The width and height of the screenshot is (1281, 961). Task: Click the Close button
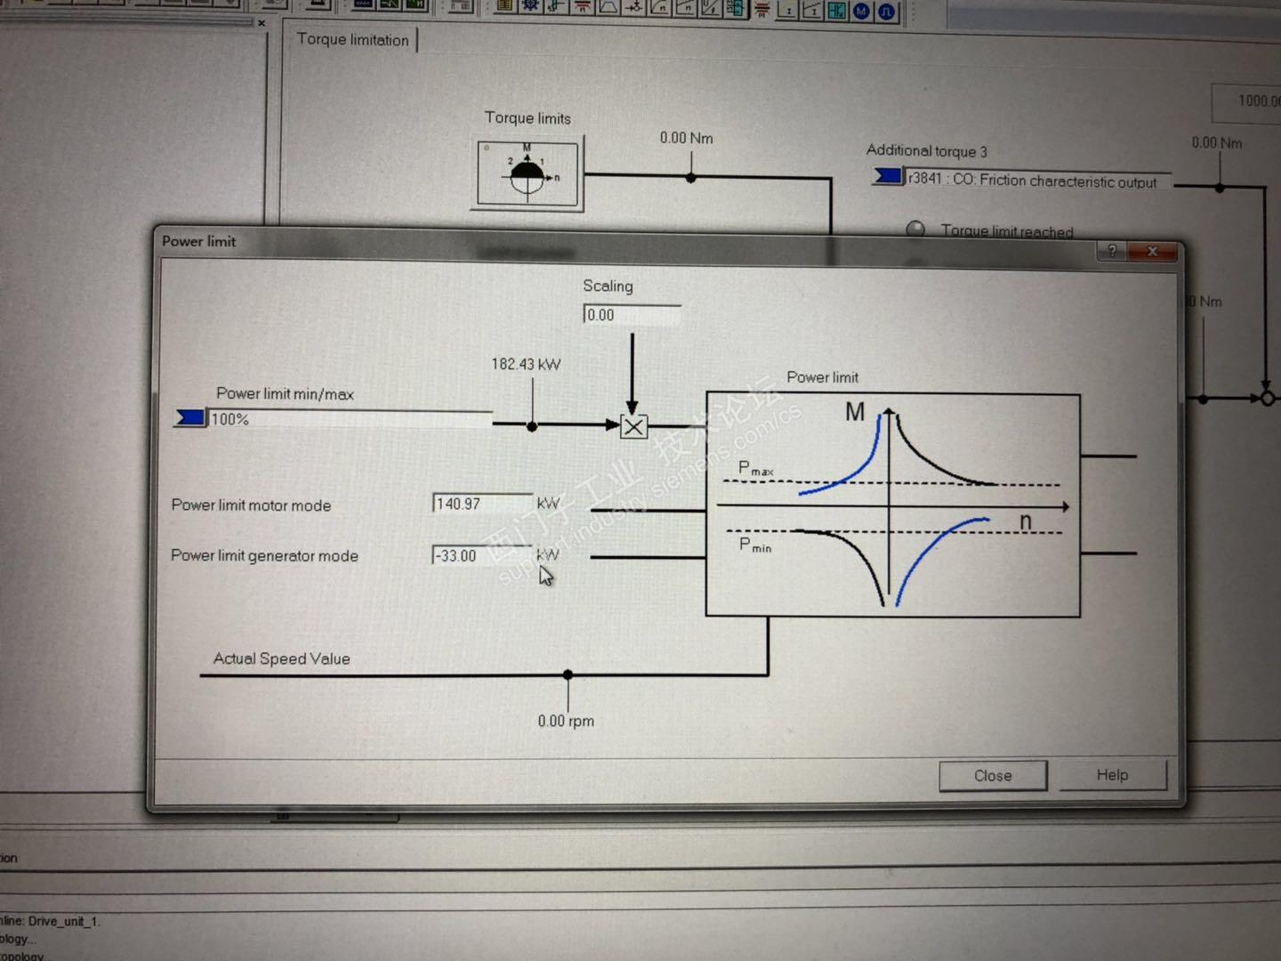pyautogui.click(x=993, y=776)
